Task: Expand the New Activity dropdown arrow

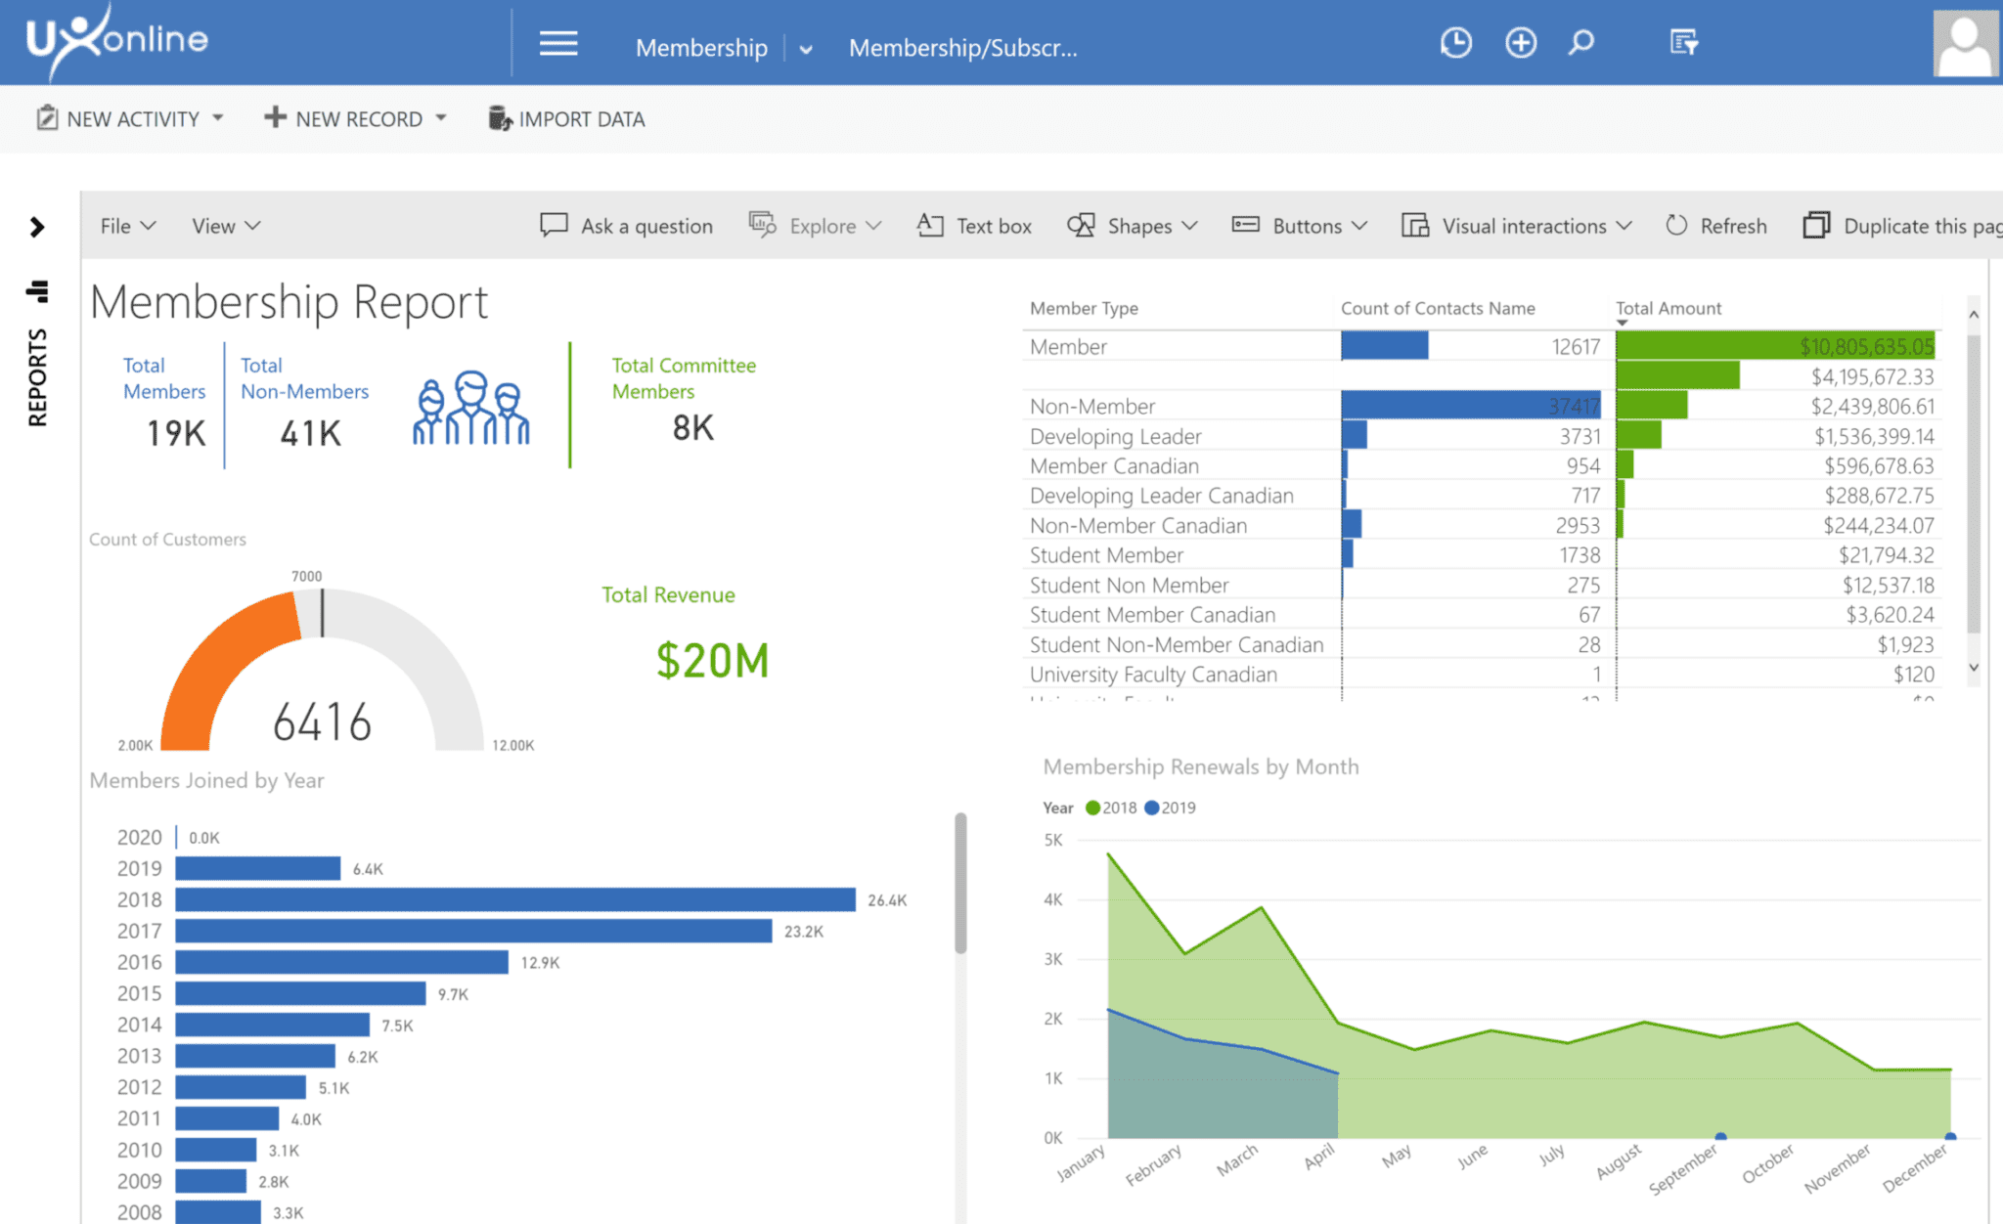Action: [x=218, y=117]
